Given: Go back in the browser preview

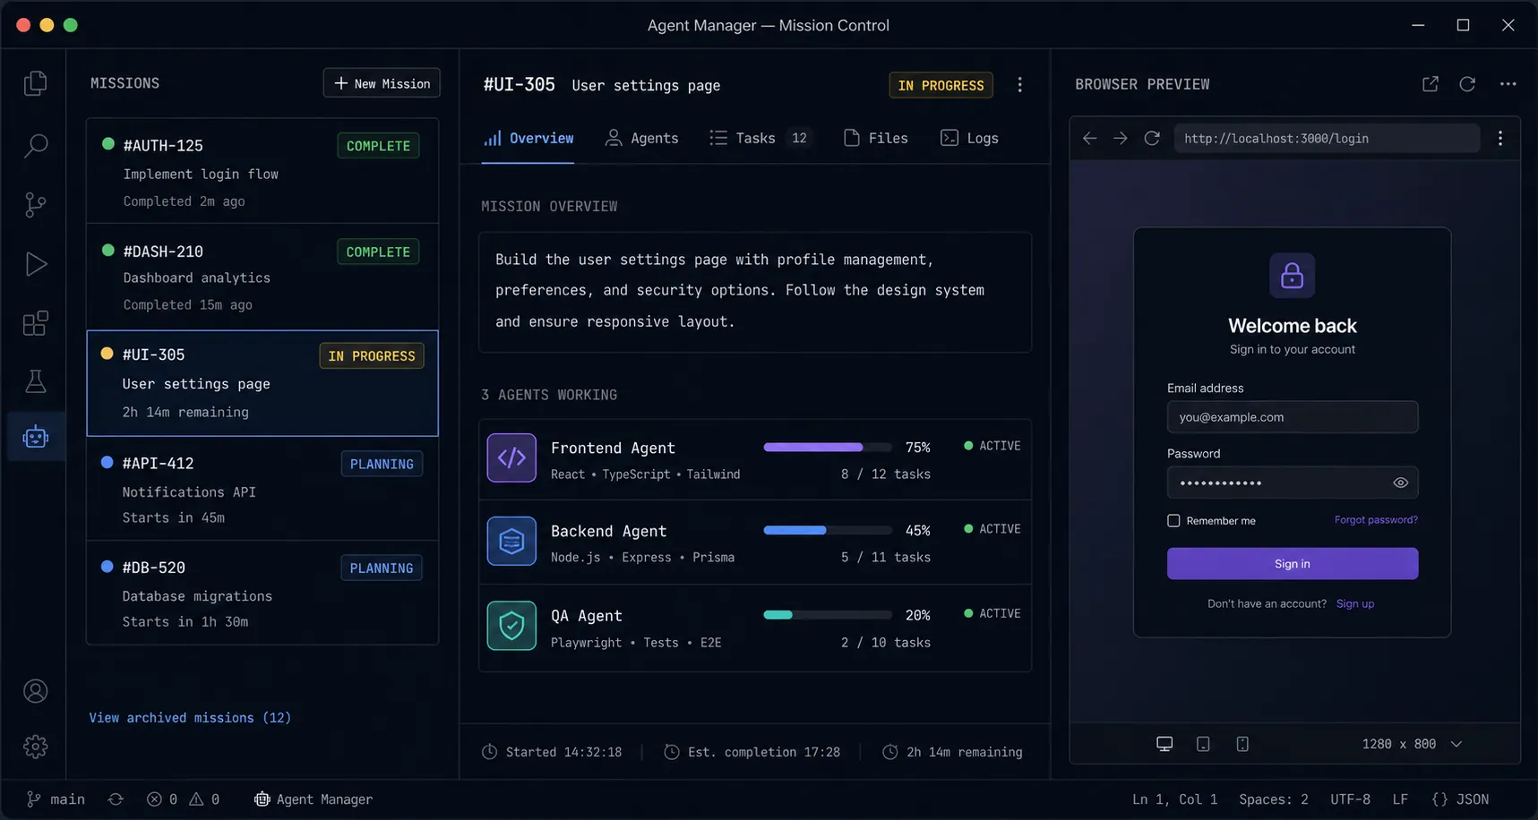Looking at the screenshot, I should [x=1089, y=138].
